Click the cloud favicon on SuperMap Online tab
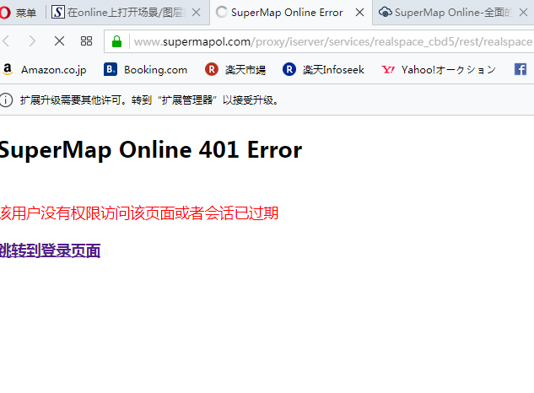534x393 pixels. (386, 13)
